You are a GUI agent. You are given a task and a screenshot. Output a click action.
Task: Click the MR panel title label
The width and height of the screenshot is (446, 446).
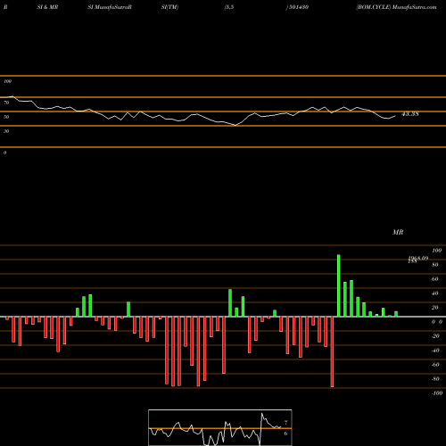click(398, 232)
